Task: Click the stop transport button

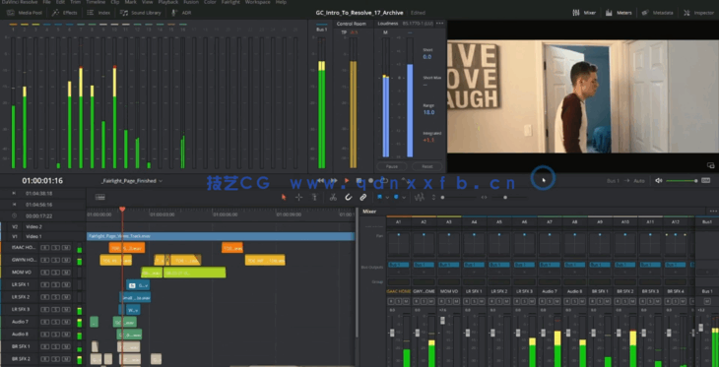Action: 359,180
